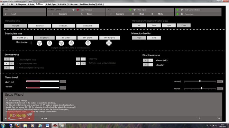229x128 pixels.
Task: Open the Windows Start menu
Action: (x=3, y=126)
